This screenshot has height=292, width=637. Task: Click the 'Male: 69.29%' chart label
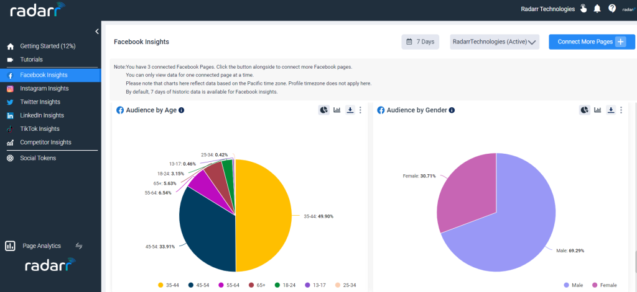point(570,250)
